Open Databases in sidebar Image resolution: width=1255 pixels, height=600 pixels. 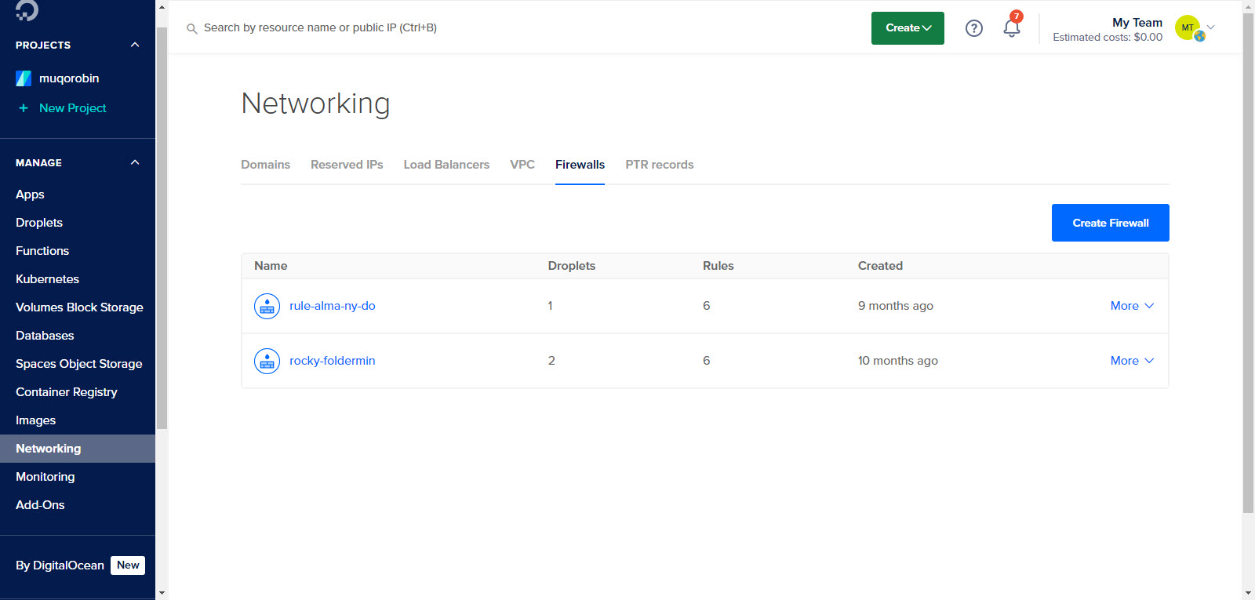45,336
